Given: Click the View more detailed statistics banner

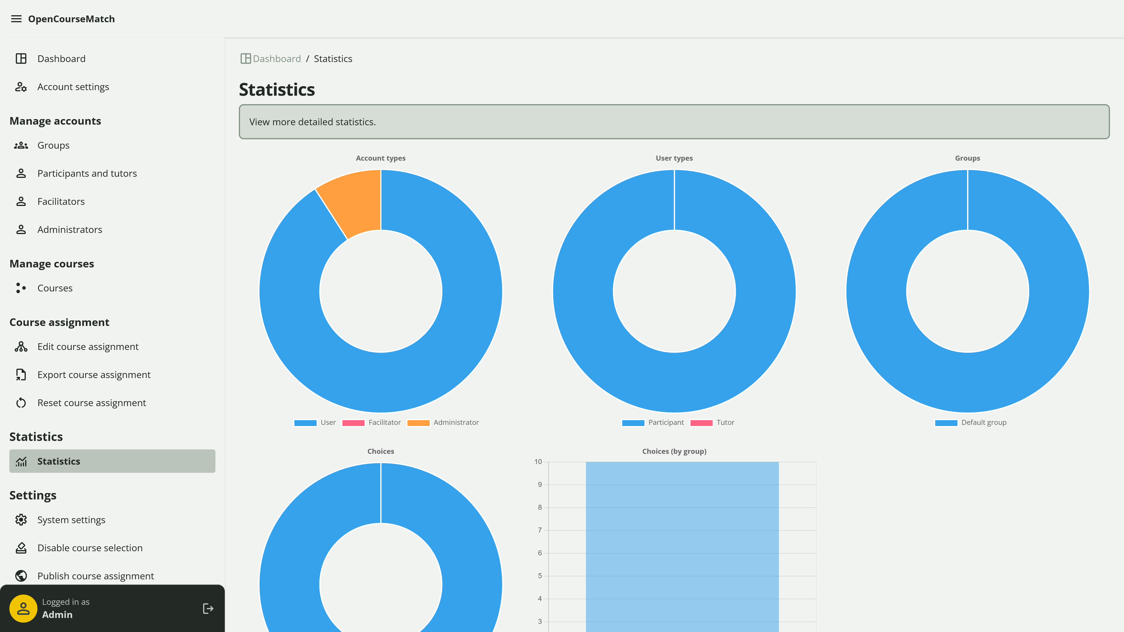Looking at the screenshot, I should [x=674, y=122].
